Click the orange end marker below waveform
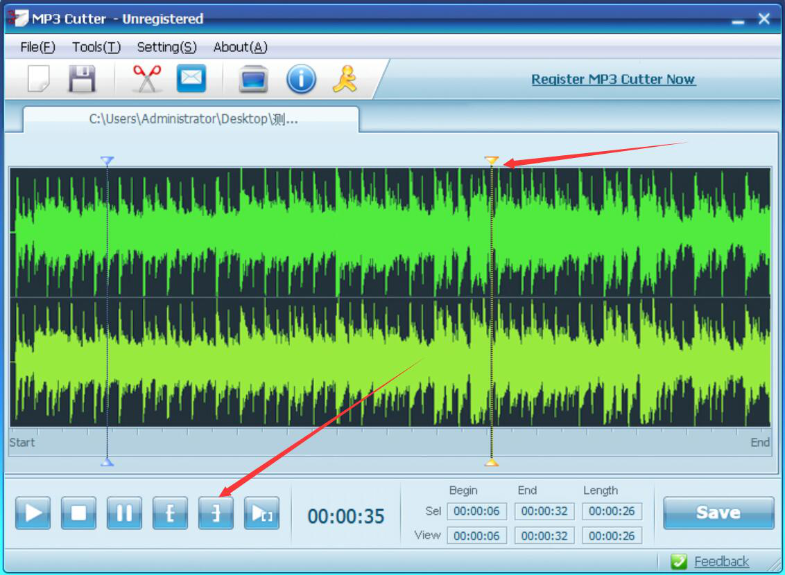The height and width of the screenshot is (575, 785). click(492, 463)
